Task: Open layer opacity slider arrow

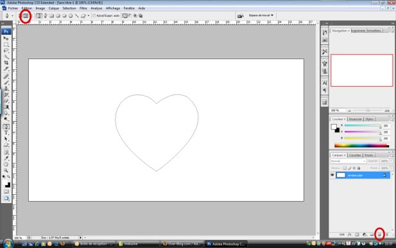Action: pyautogui.click(x=392, y=161)
